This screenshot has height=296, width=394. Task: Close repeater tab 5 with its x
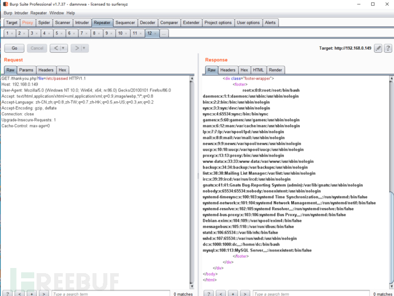coord(61,34)
